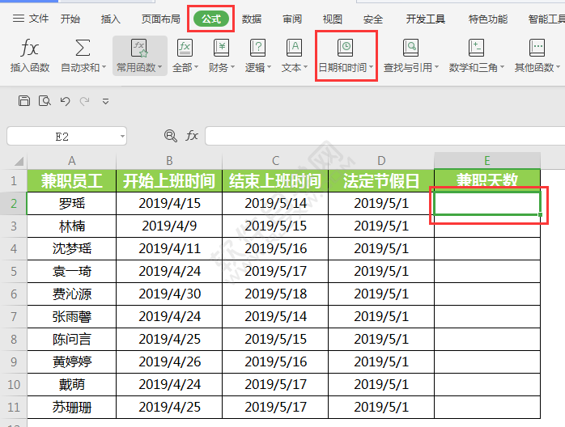This screenshot has height=427, width=565.
Task: Click the save icon in quick toolbar
Action: tap(24, 101)
